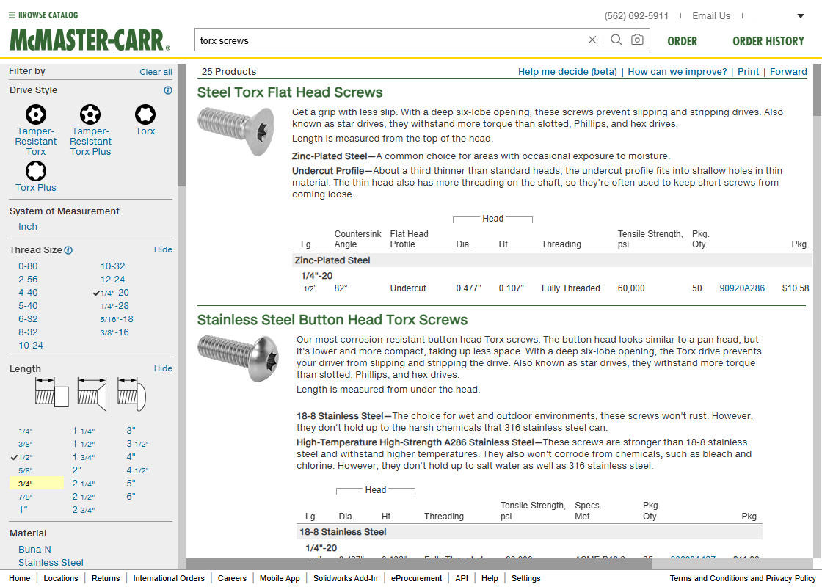Select the Torx Plus drive style icon
Screen dimensions: 822x587
click(x=36, y=171)
